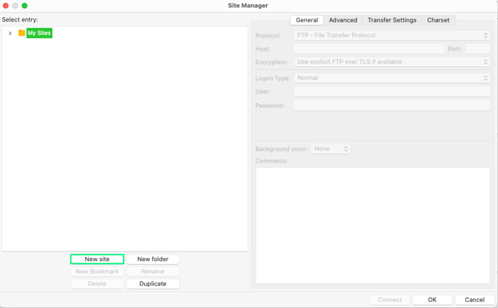Image resolution: width=498 pixels, height=308 pixels.
Task: Focus the Port input field
Action: 477,49
